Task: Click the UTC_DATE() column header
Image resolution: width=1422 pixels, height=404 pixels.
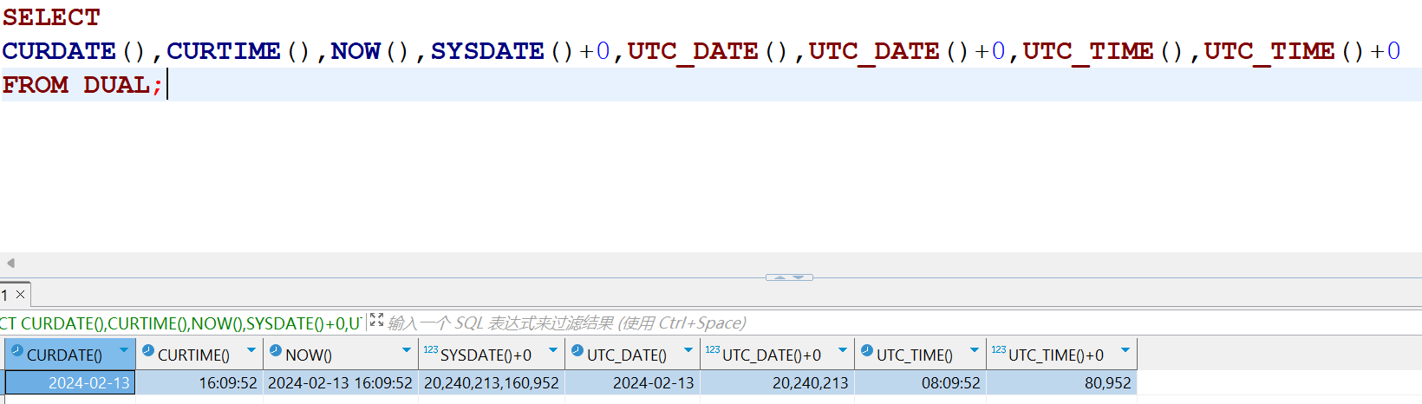Action: tap(626, 355)
